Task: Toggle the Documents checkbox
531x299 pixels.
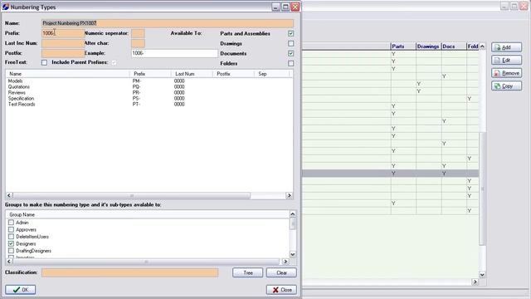Action: coord(290,53)
